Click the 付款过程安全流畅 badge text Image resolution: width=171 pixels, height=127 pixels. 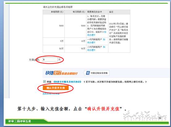coord(99,73)
